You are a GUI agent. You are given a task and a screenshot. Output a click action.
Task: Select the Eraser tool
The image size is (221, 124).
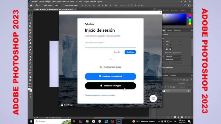click(x=30, y=50)
